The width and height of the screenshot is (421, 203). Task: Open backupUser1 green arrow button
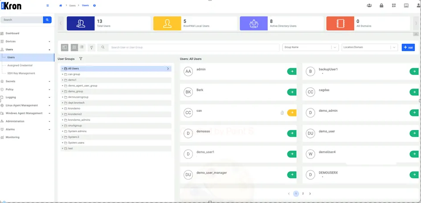(x=414, y=71)
